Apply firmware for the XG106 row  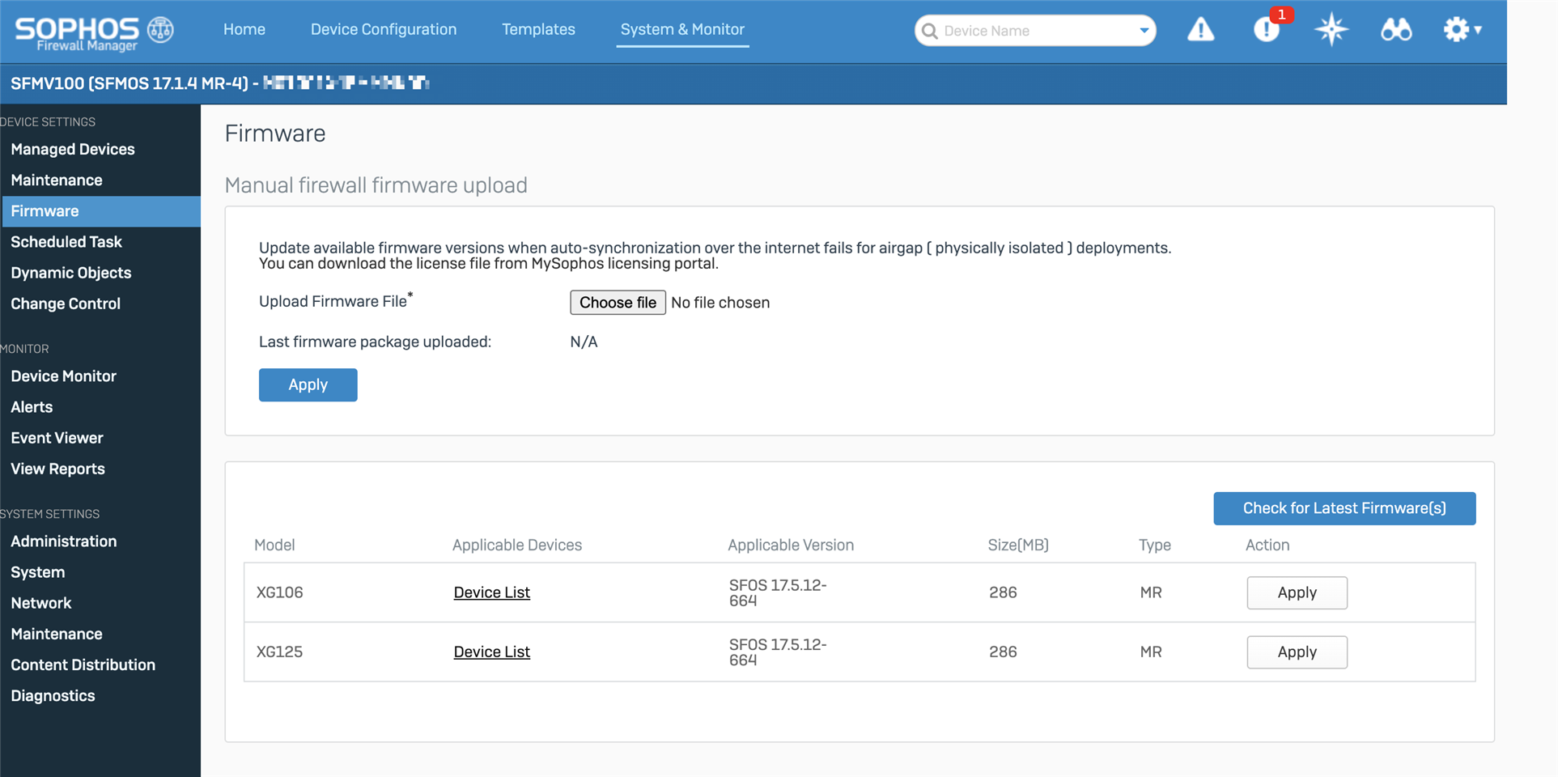click(1297, 592)
